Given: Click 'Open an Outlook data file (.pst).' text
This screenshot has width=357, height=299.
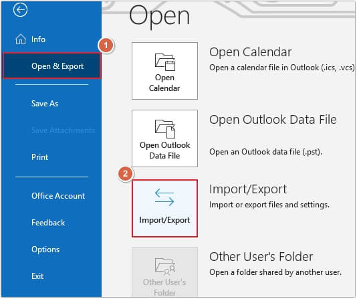Looking at the screenshot, I should pos(265,152).
